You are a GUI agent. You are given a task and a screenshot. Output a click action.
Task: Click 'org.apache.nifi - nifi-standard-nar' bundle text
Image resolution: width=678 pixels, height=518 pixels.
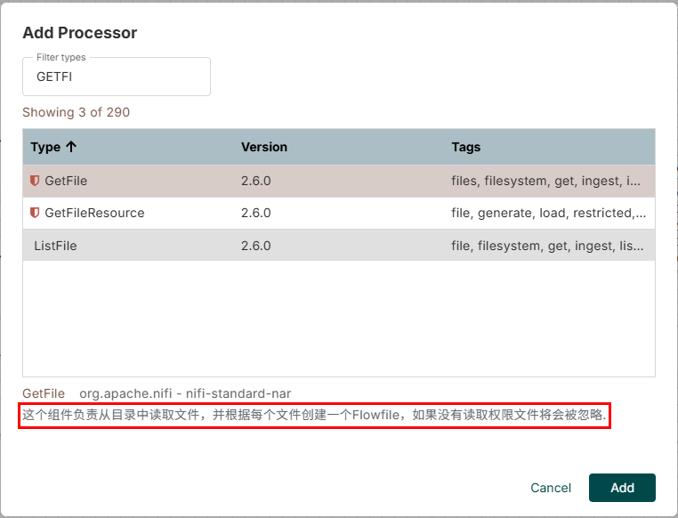tap(185, 393)
